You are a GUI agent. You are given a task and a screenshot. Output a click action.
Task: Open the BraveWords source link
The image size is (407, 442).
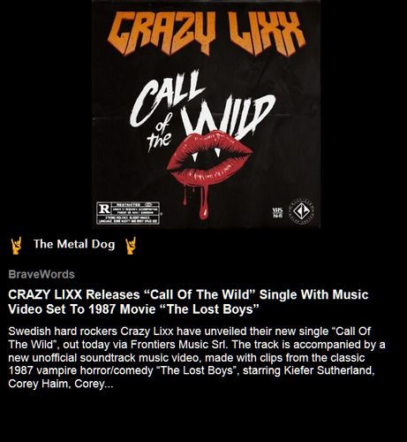(41, 274)
